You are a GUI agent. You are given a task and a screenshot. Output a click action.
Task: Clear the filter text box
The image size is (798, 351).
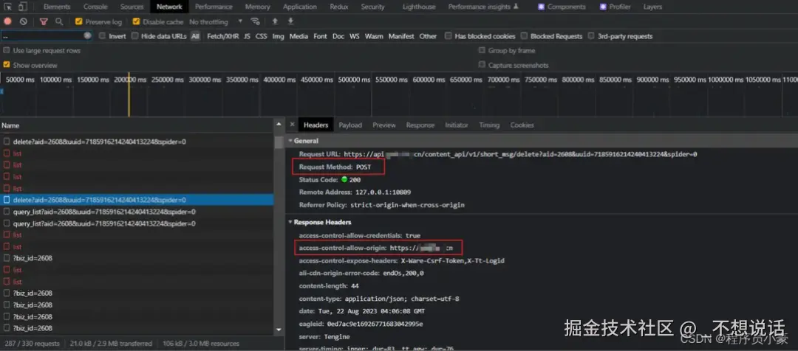pos(87,36)
